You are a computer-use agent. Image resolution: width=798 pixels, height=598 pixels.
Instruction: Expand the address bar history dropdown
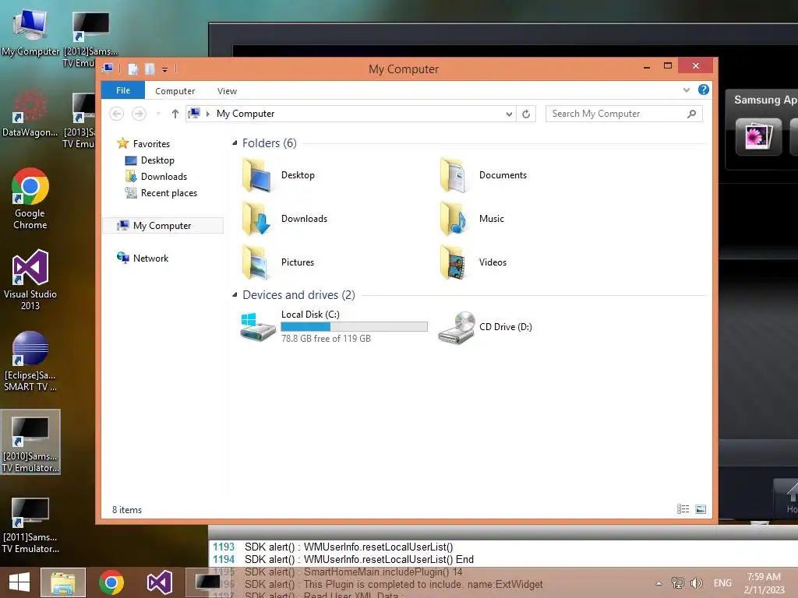[509, 114]
